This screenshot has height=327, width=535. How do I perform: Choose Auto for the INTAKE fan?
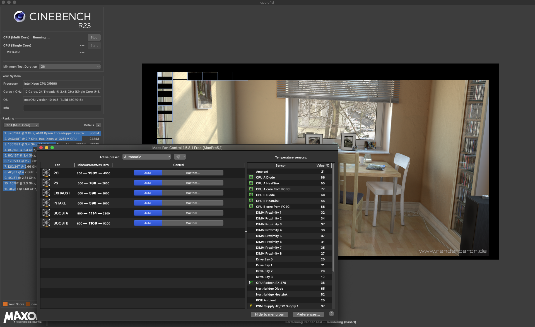click(x=148, y=203)
